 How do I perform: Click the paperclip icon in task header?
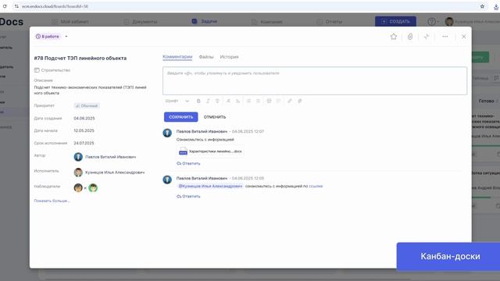(x=410, y=37)
